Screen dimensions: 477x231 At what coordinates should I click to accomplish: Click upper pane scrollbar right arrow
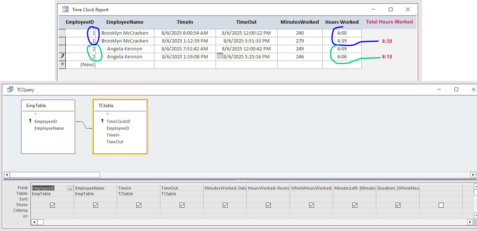(x=473, y=175)
